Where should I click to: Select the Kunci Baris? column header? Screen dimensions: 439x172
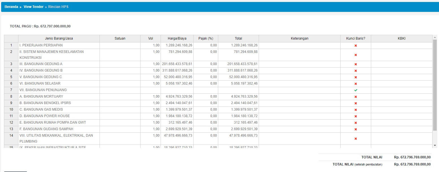pos(356,38)
